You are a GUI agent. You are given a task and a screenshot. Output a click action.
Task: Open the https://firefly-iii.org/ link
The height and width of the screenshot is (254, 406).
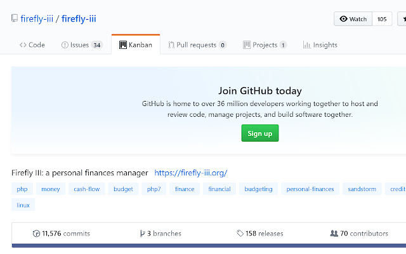191,173
